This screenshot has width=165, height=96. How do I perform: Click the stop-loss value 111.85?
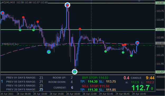[111, 90]
